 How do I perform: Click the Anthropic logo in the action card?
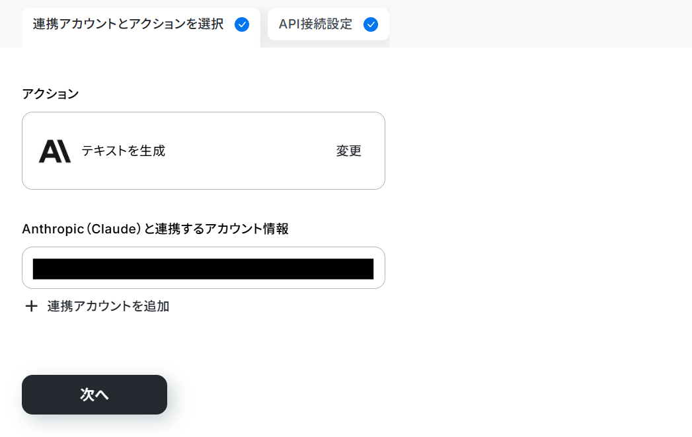pos(55,151)
